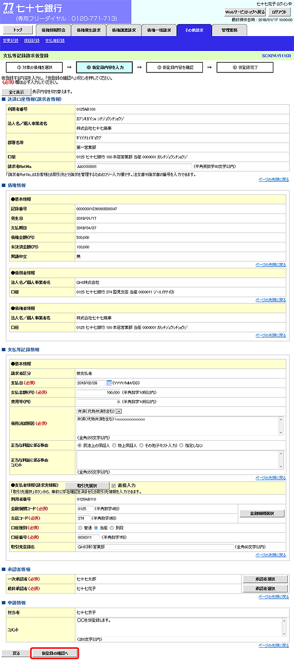294x661 pixels.
Task: Click the 債務消滅原因 text area
Action: [180, 425]
